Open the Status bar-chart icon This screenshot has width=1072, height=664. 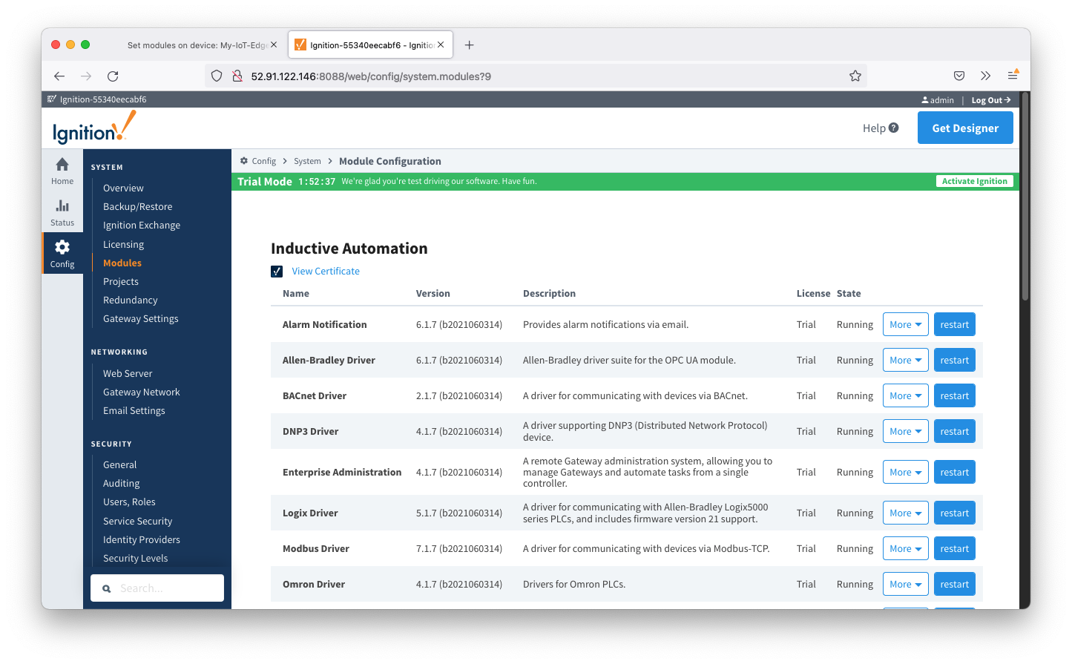click(x=62, y=206)
